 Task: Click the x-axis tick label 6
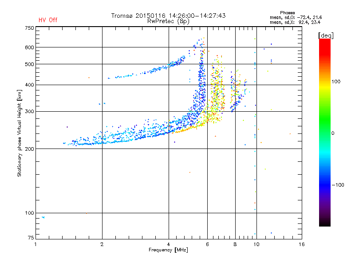click(x=207, y=244)
